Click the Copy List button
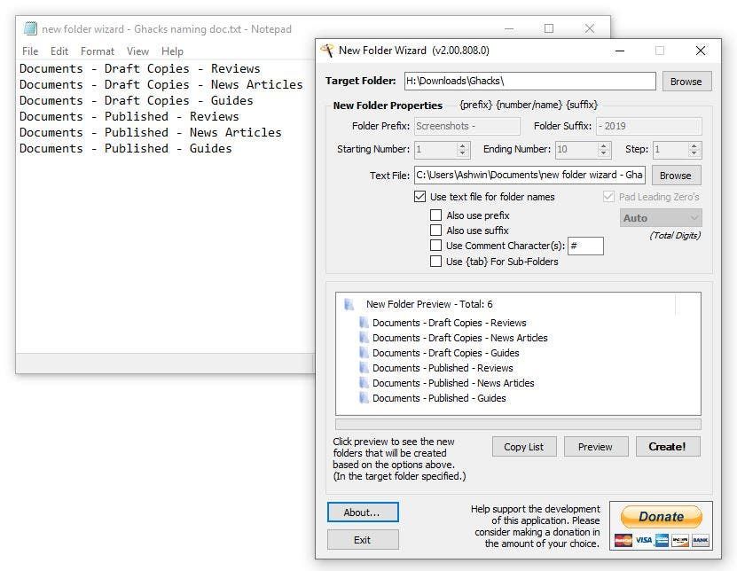This screenshot has height=571, width=737. [x=523, y=447]
